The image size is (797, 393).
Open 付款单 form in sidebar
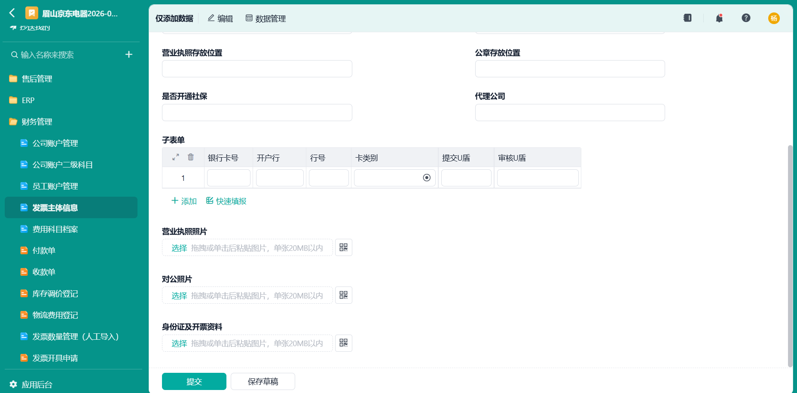[x=71, y=250]
